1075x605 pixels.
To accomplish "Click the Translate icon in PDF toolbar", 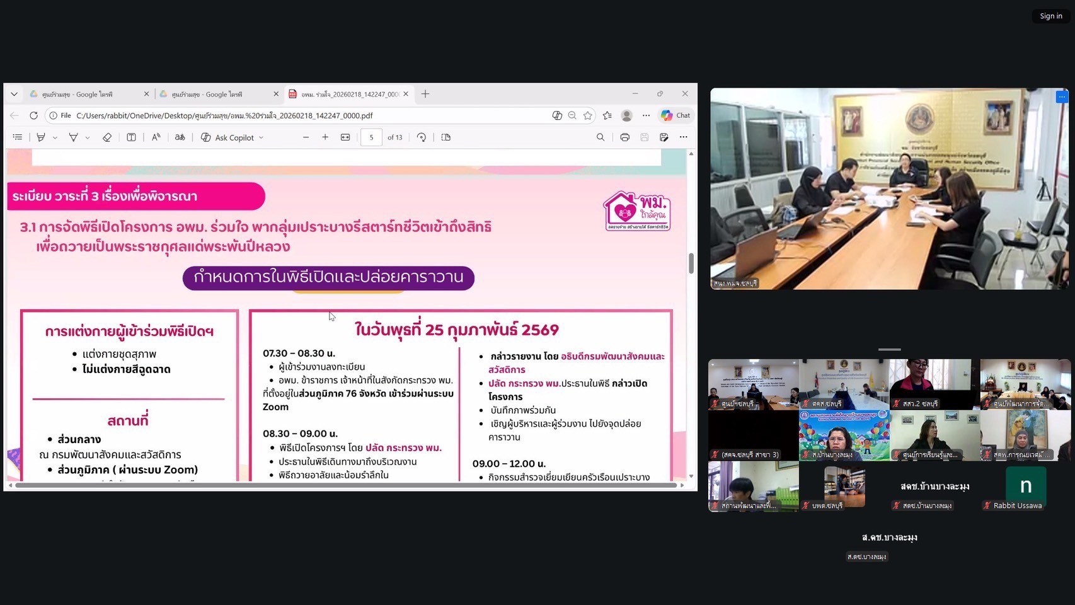I will (x=180, y=137).
